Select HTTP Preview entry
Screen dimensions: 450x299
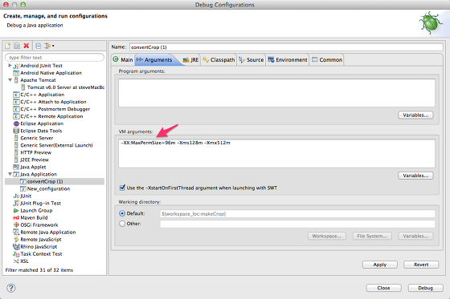35,152
